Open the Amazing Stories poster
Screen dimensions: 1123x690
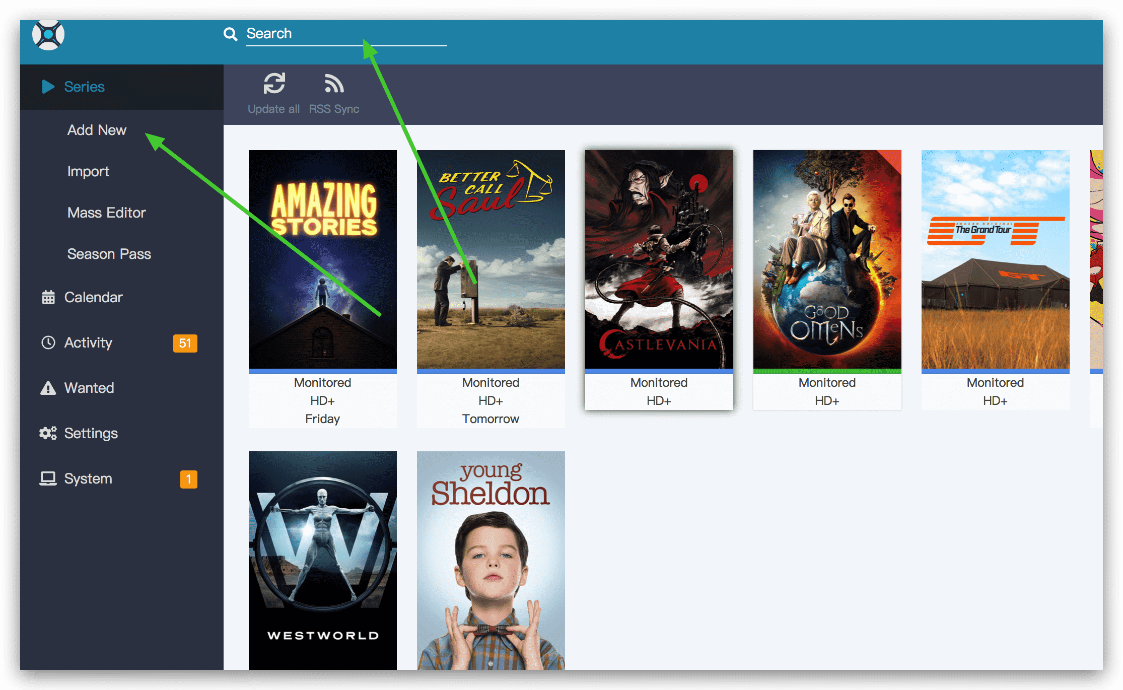[323, 259]
